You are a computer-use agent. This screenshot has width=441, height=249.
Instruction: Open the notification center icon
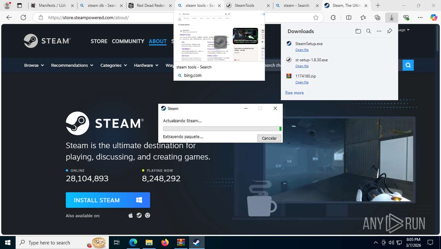pyautogui.click(x=430, y=243)
